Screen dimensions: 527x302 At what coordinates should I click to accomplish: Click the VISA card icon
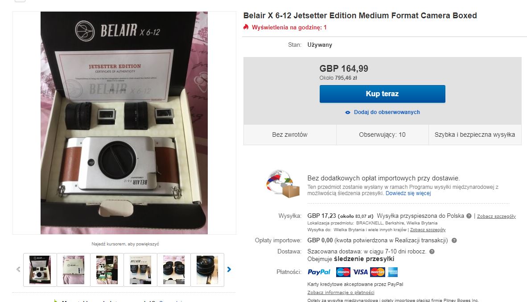pos(360,272)
